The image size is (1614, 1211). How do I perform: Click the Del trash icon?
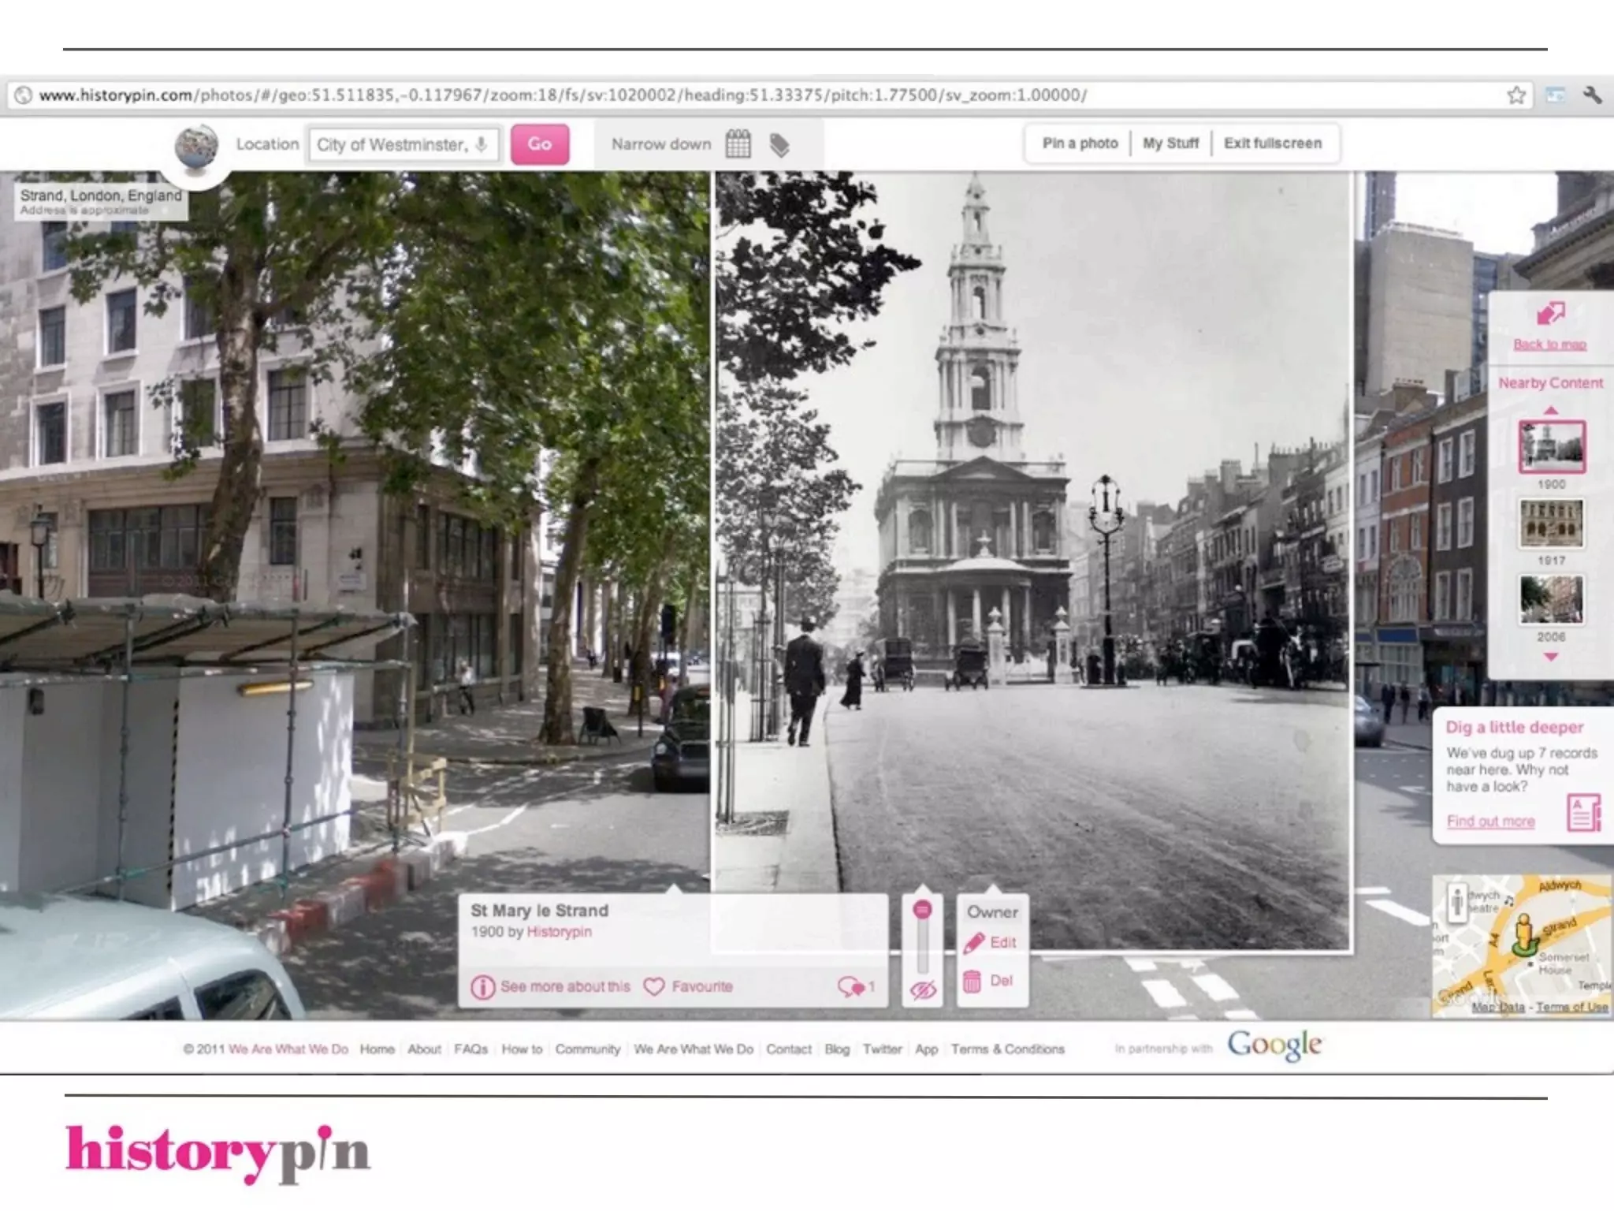coord(972,981)
